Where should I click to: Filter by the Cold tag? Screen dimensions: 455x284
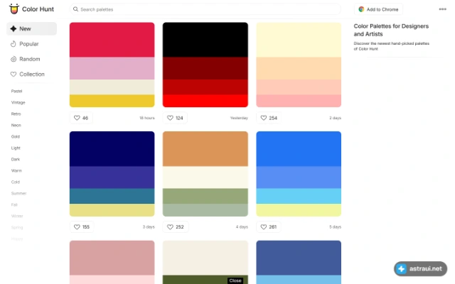(x=16, y=182)
